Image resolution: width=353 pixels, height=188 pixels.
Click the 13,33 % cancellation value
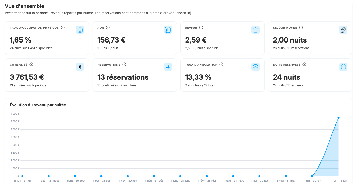(x=198, y=77)
